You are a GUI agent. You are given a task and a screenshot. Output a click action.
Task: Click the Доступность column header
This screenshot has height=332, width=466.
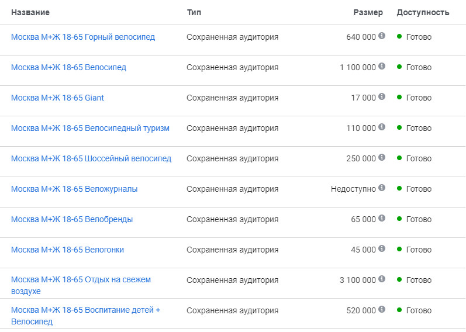pos(423,12)
